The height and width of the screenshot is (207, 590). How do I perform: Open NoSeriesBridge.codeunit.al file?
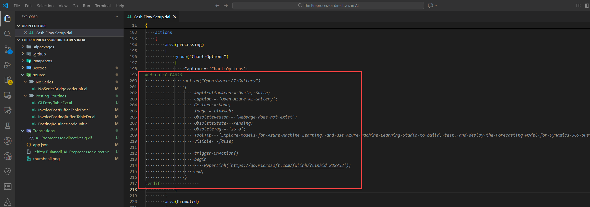coord(63,89)
